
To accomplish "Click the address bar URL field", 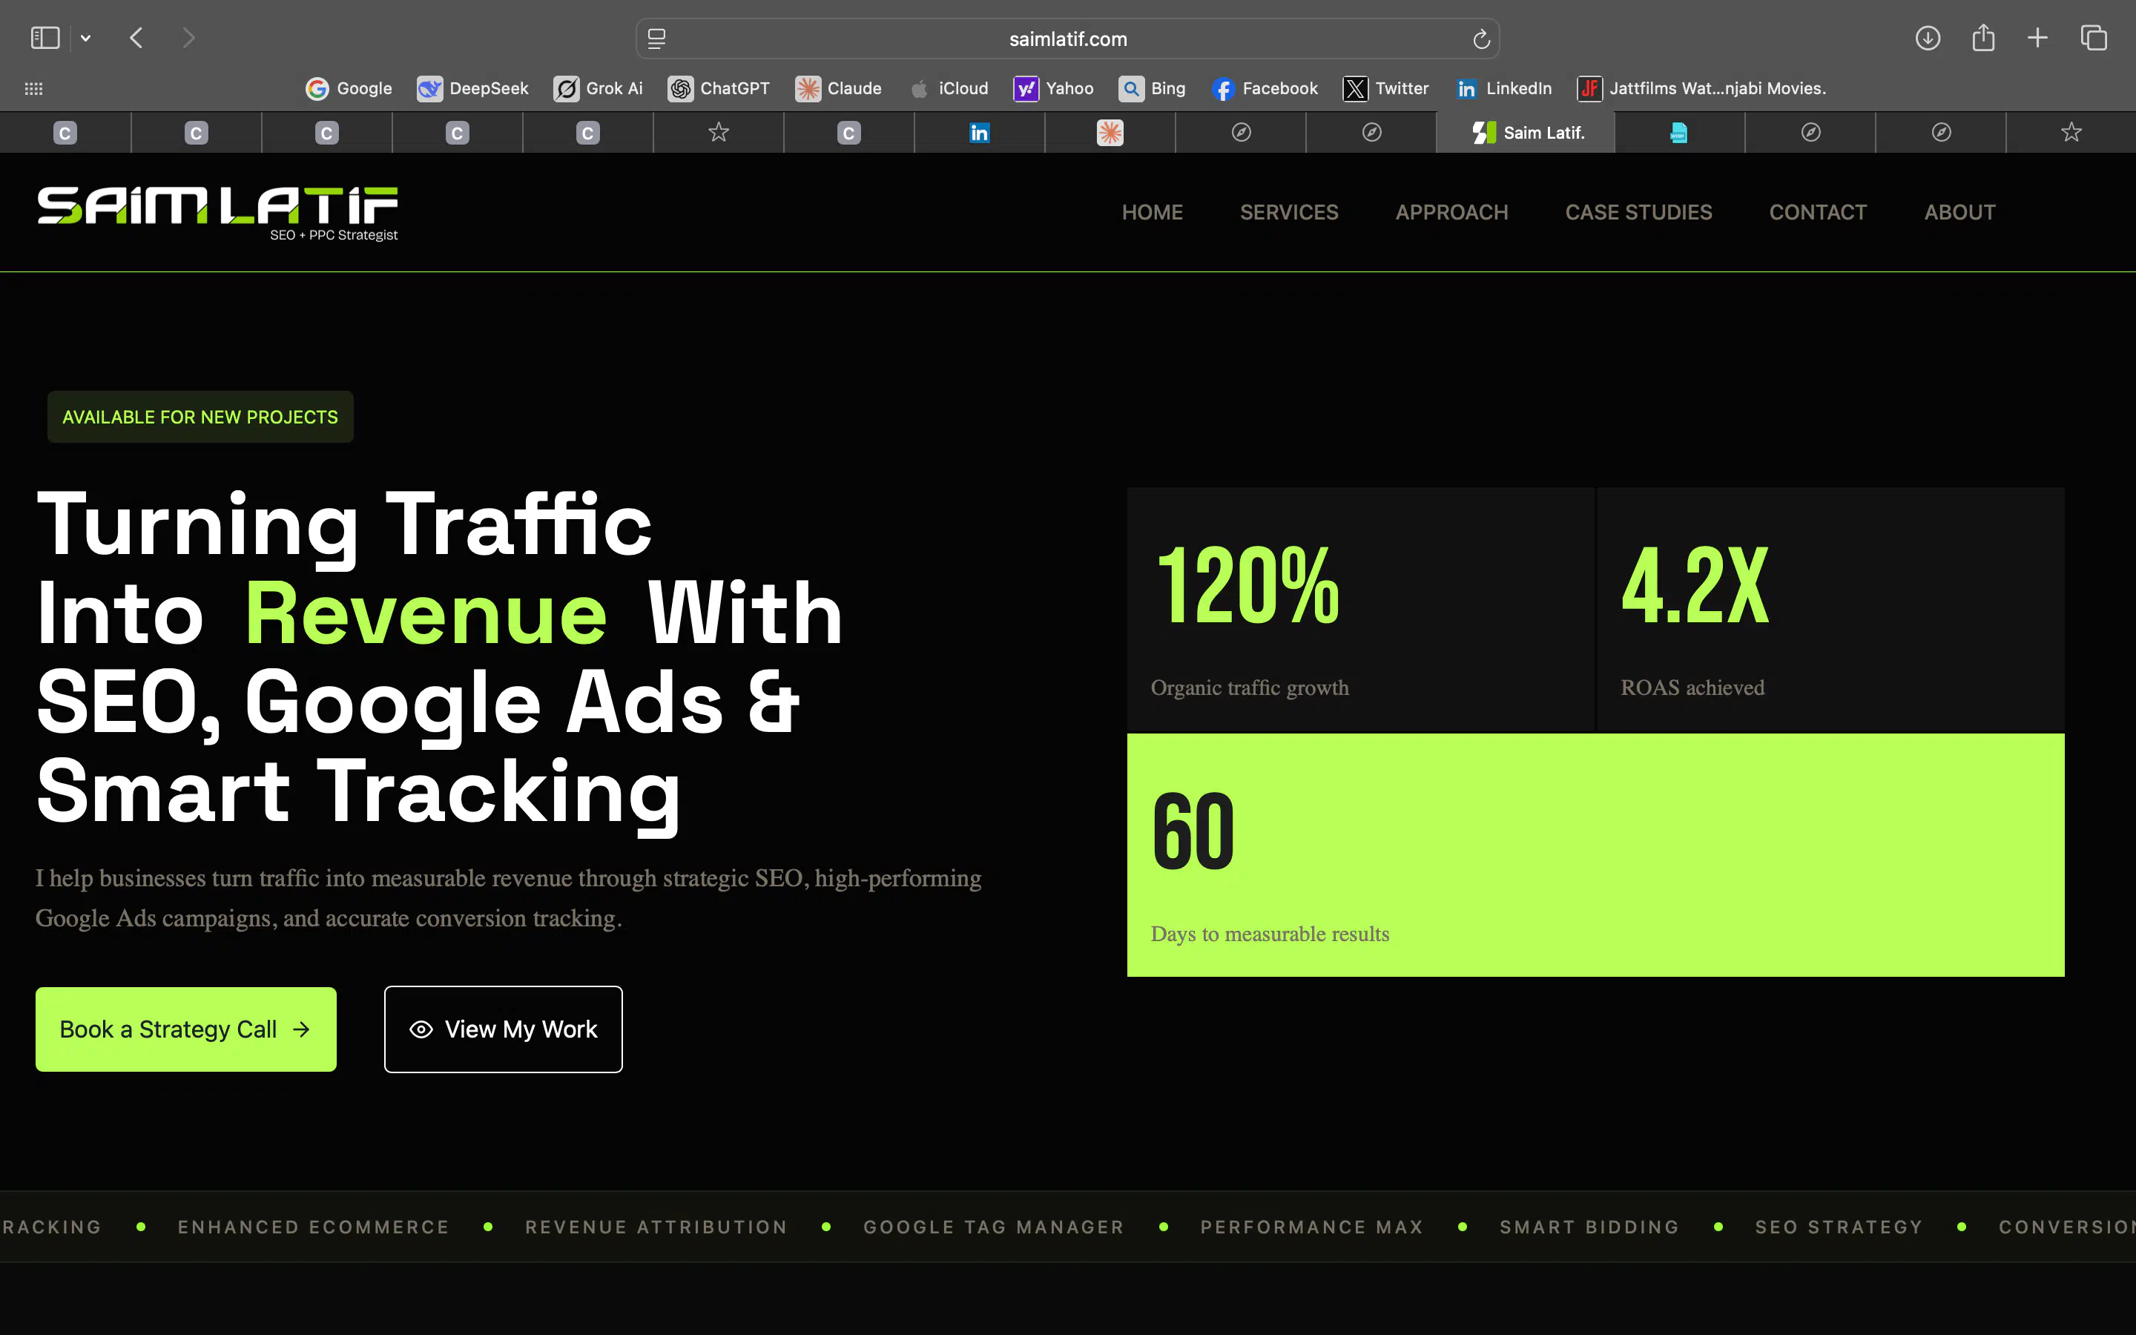I will (x=1068, y=39).
